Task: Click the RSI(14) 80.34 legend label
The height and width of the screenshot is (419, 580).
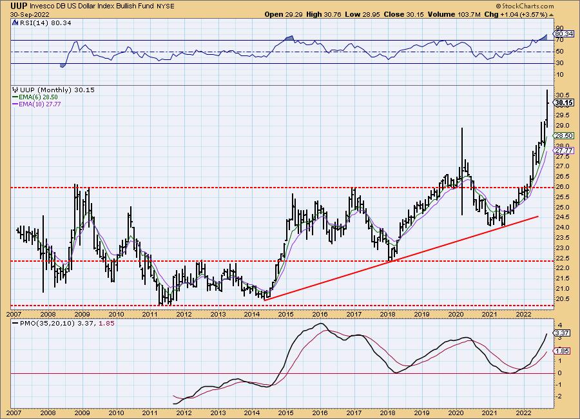Action: (x=44, y=23)
